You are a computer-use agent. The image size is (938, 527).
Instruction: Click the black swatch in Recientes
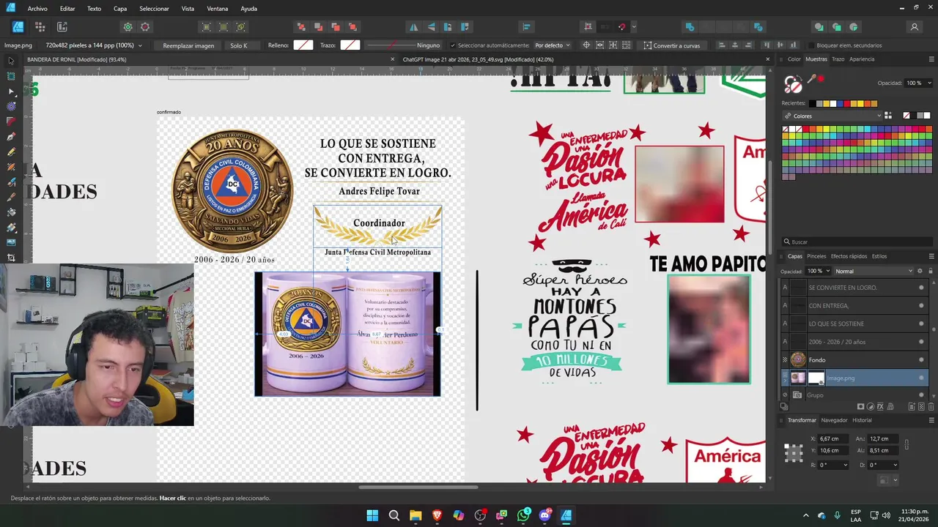812,103
